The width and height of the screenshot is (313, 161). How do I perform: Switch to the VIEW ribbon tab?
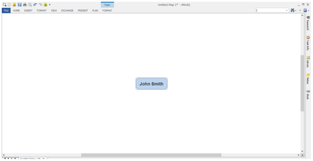coord(54,10)
